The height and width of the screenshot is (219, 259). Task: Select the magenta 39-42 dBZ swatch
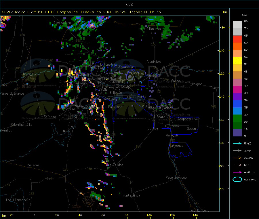click(x=237, y=89)
